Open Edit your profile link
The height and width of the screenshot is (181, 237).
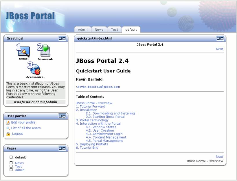tap(23, 122)
